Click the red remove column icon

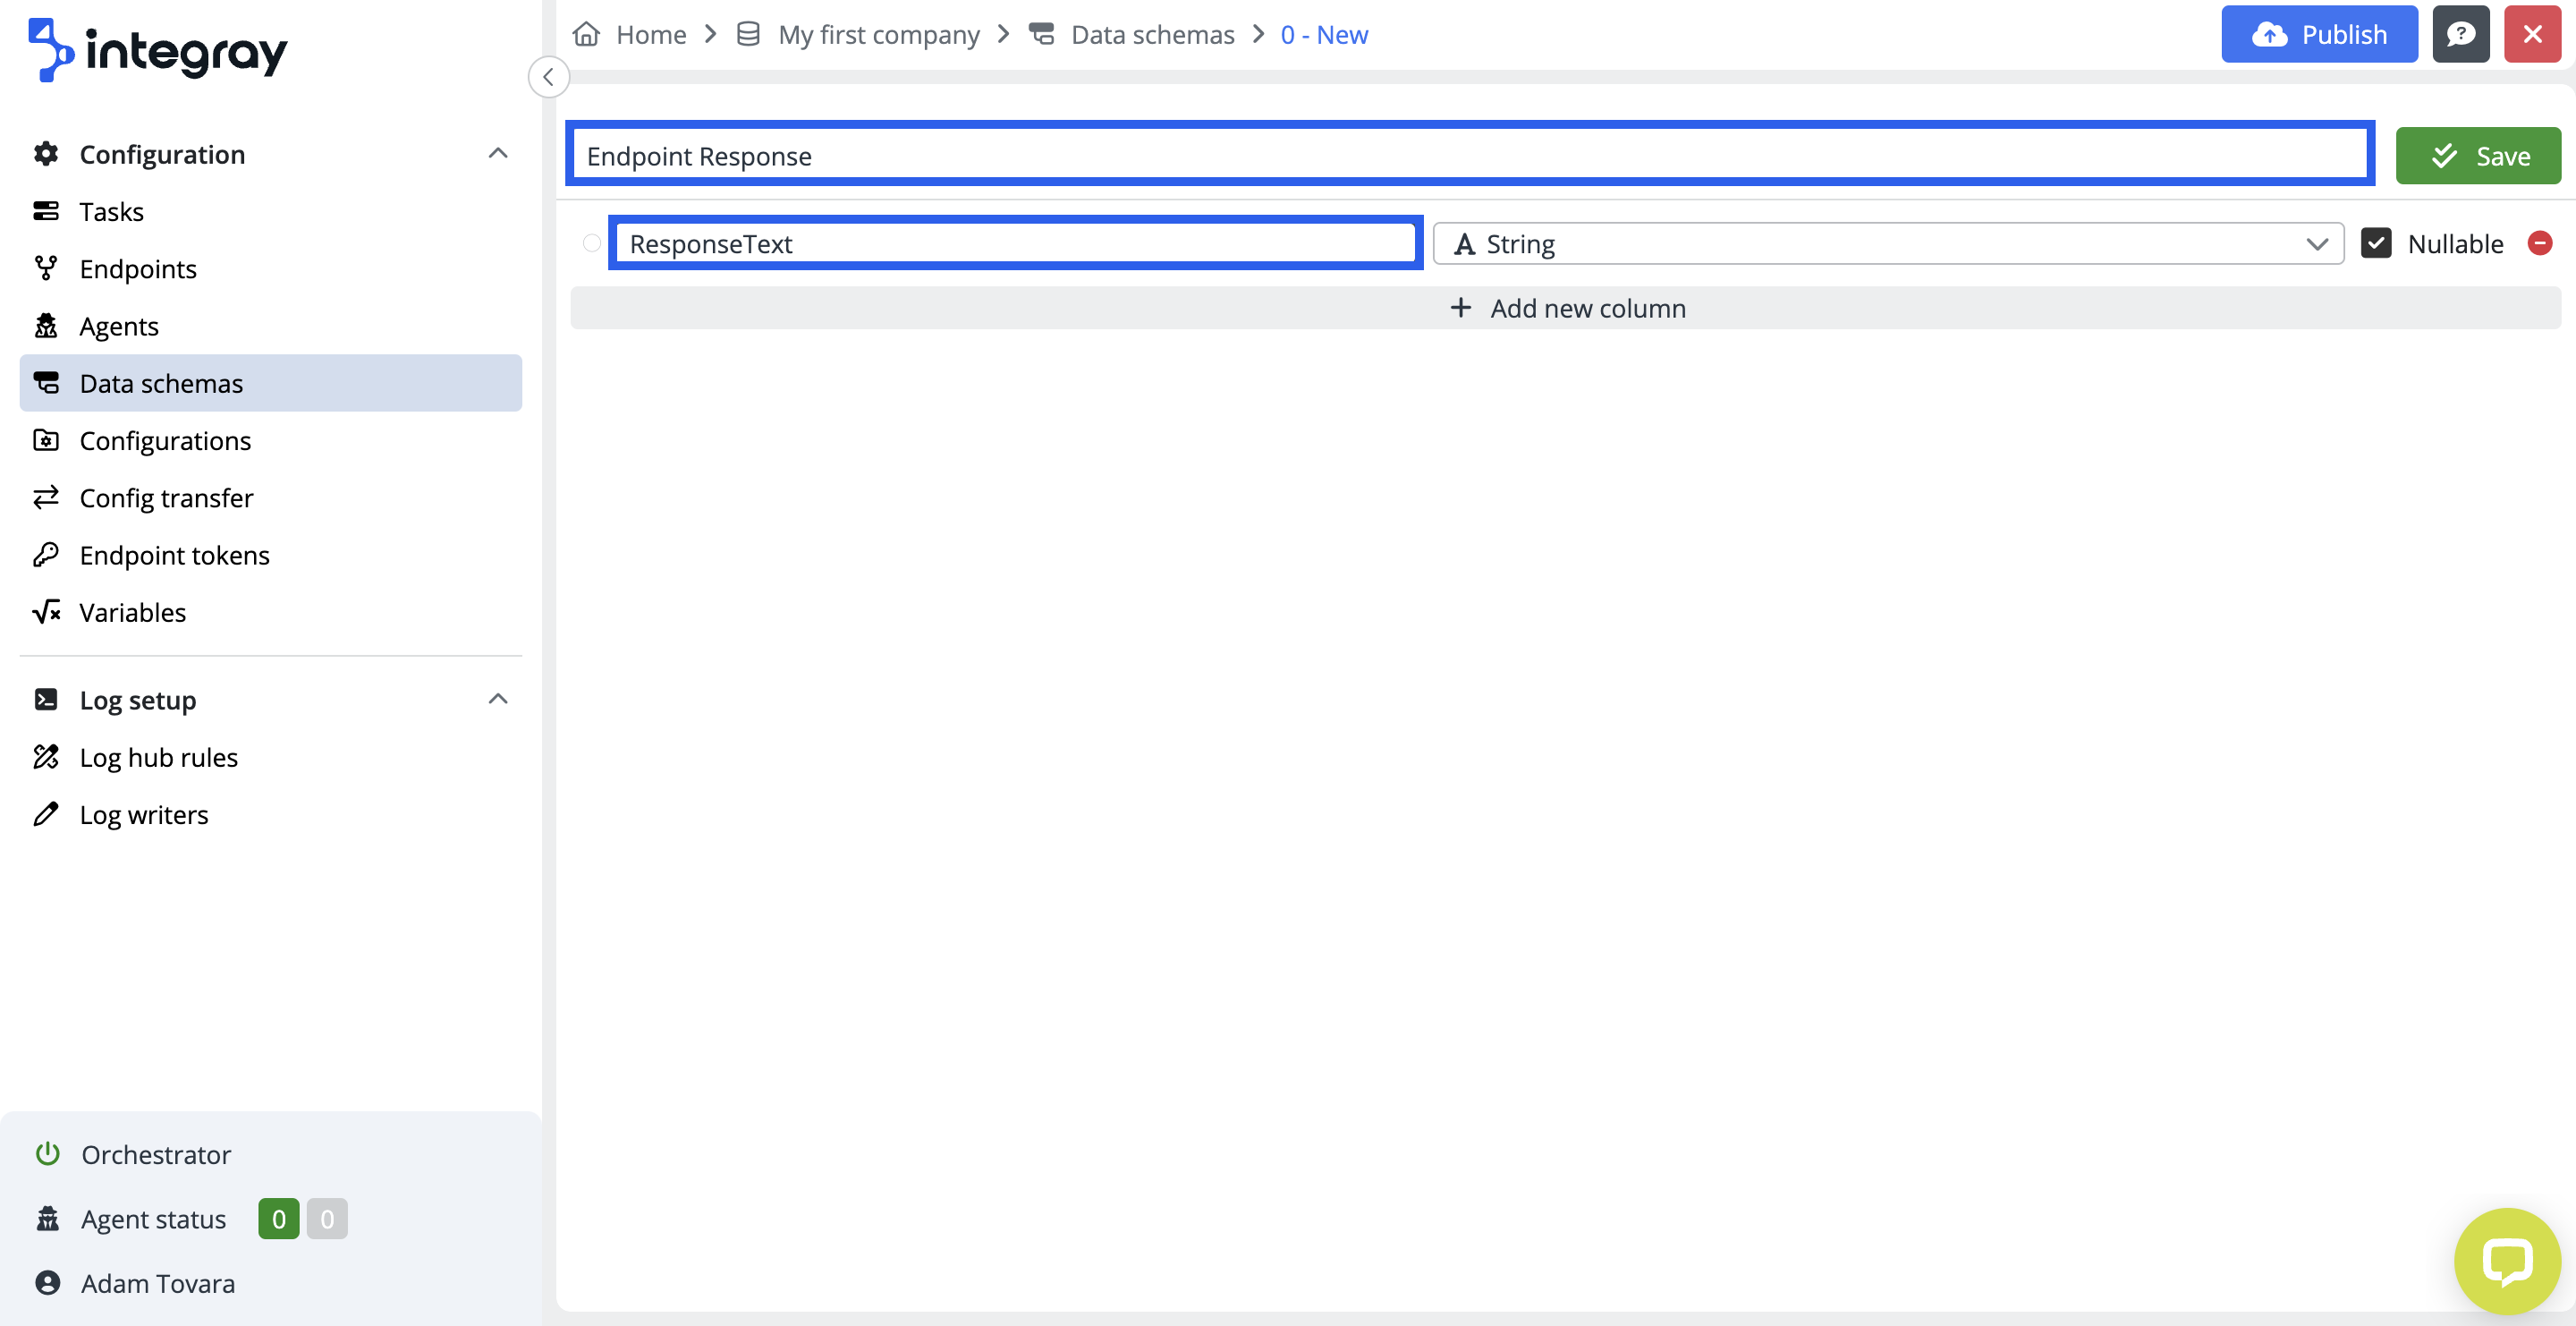2540,243
